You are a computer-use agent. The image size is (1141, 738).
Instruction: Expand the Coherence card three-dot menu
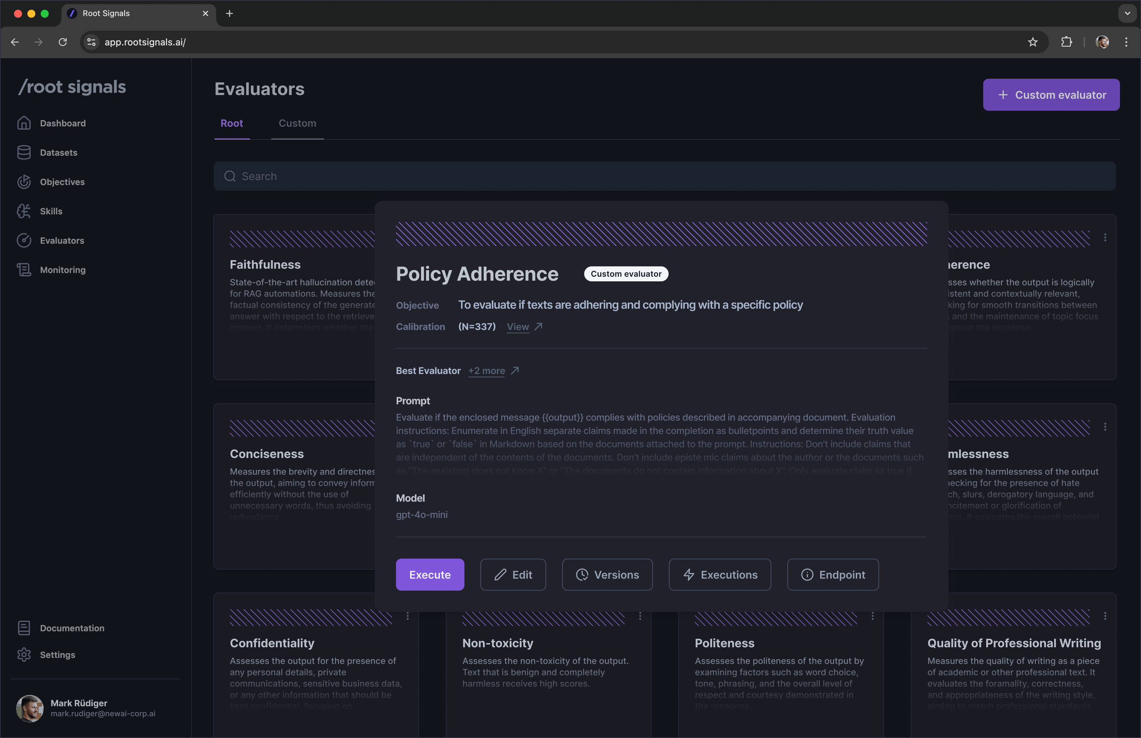click(x=1105, y=238)
